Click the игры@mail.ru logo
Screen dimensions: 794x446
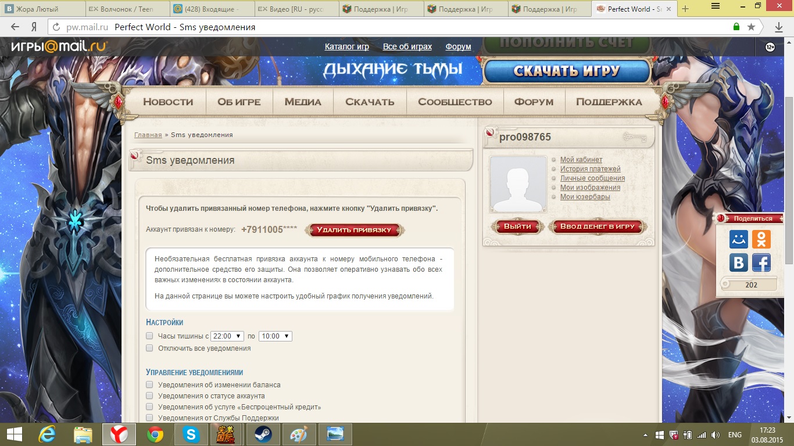59,47
